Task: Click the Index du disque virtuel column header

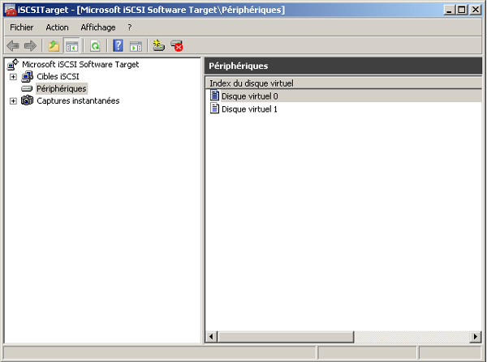Action: (343, 83)
